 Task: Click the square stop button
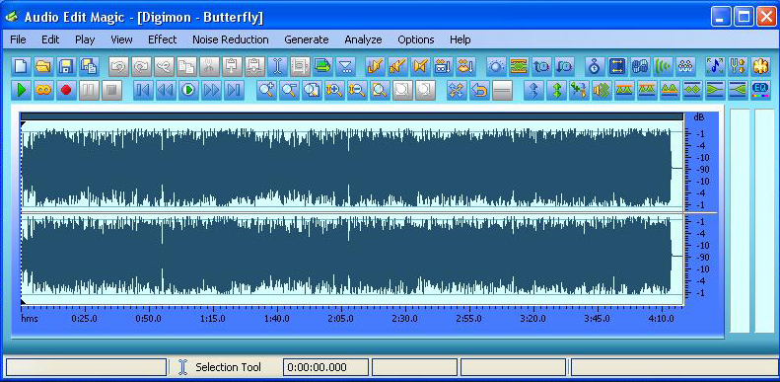[112, 90]
